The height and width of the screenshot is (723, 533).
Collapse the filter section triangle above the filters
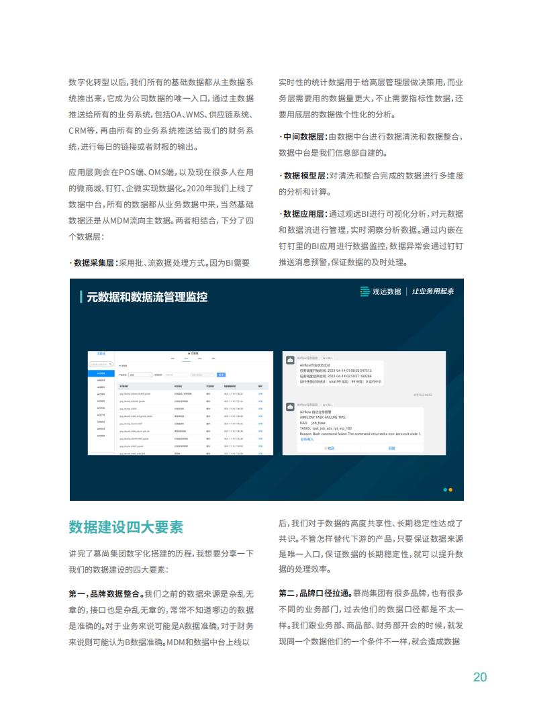click(120, 366)
